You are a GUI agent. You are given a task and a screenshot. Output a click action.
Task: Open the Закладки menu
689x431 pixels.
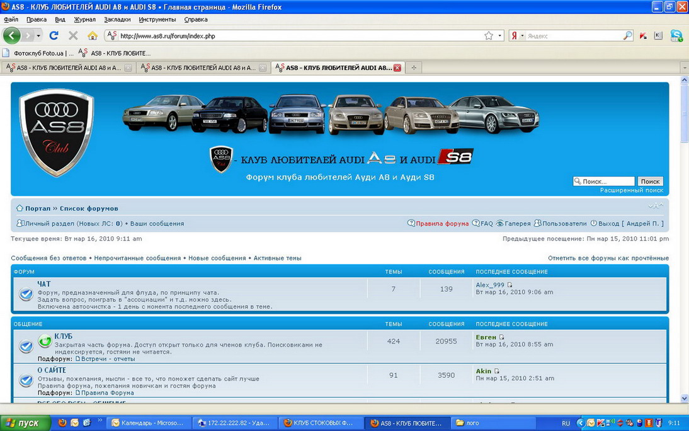point(117,20)
